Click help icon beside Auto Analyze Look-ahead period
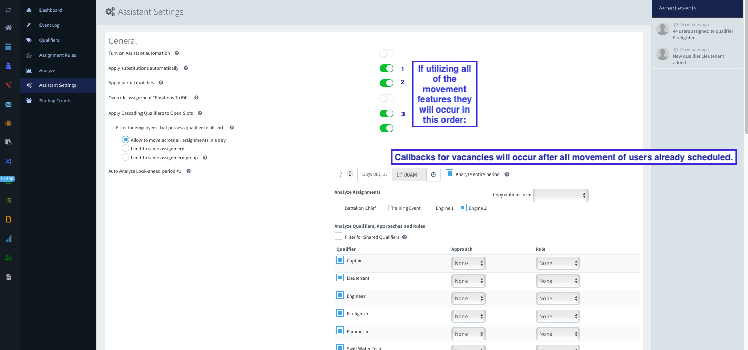The width and height of the screenshot is (748, 350). click(188, 171)
